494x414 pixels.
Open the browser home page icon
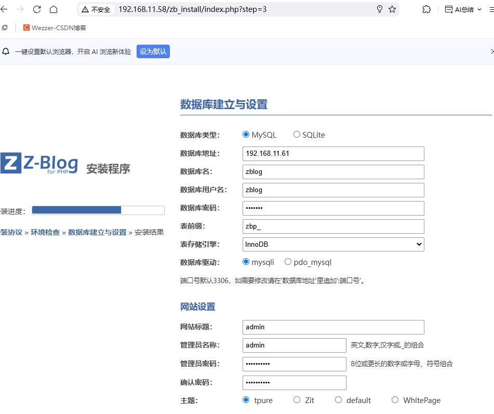coord(54,9)
